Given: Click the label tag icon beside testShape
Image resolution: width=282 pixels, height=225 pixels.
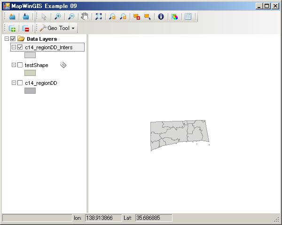Looking at the screenshot, I should pyautogui.click(x=63, y=65).
